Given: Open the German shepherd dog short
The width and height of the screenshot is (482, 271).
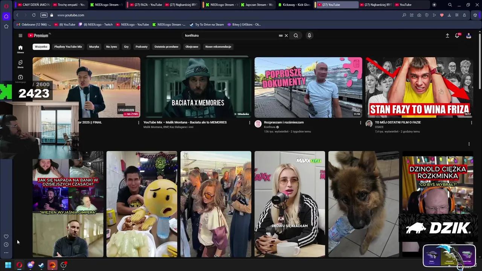Looking at the screenshot, I should pos(363,204).
